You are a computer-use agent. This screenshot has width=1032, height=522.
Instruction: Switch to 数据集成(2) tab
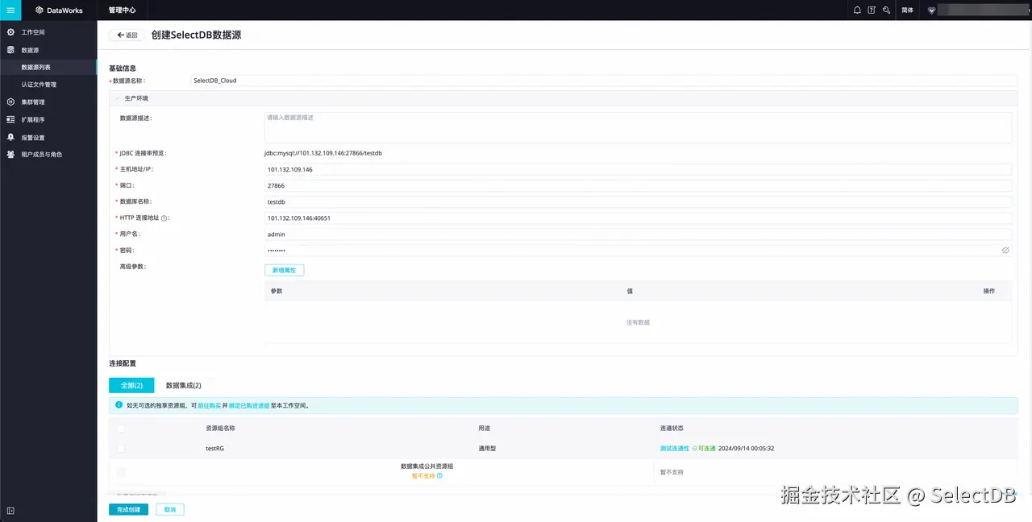click(183, 385)
